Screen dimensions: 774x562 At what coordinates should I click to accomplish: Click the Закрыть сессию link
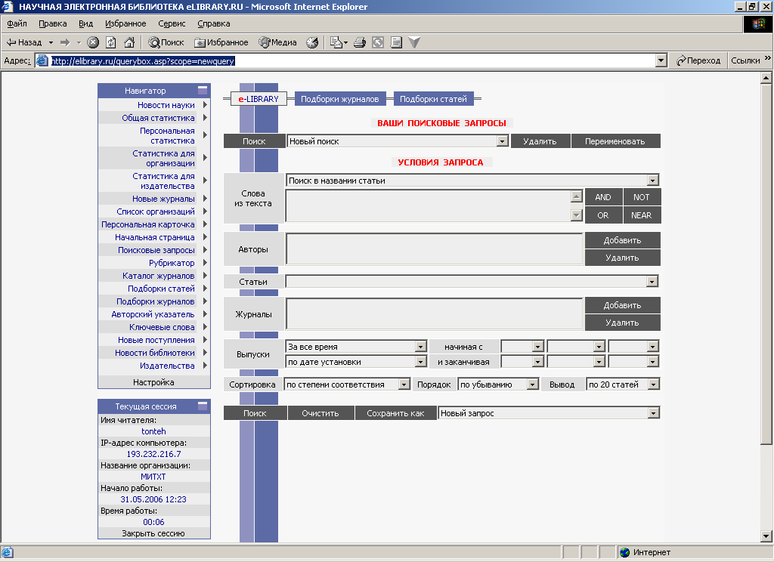coord(153,533)
